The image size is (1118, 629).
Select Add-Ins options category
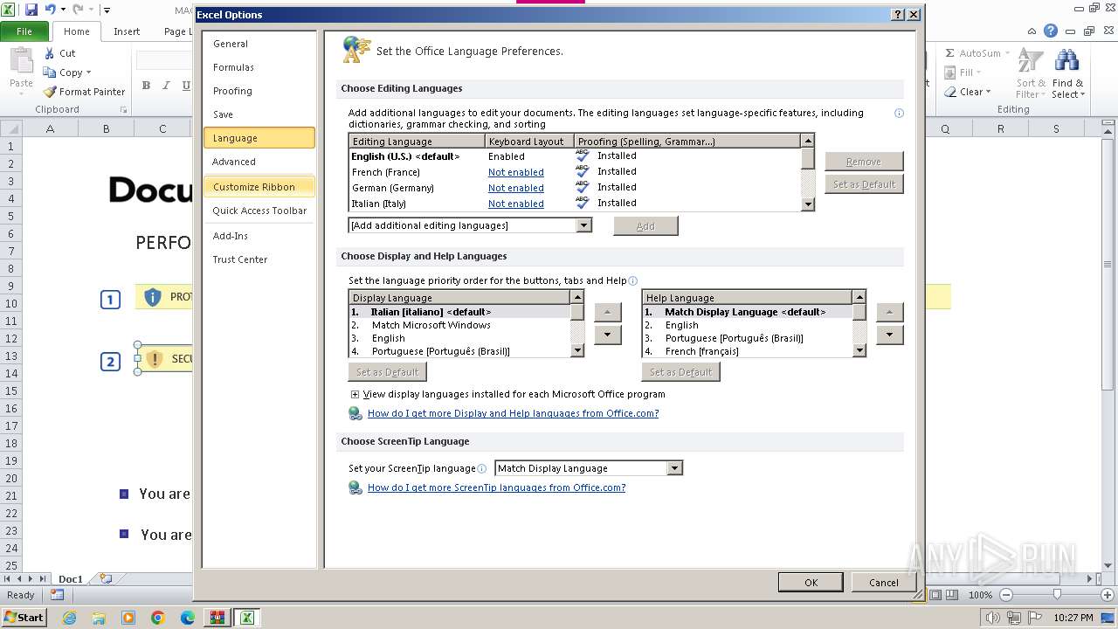(259, 236)
